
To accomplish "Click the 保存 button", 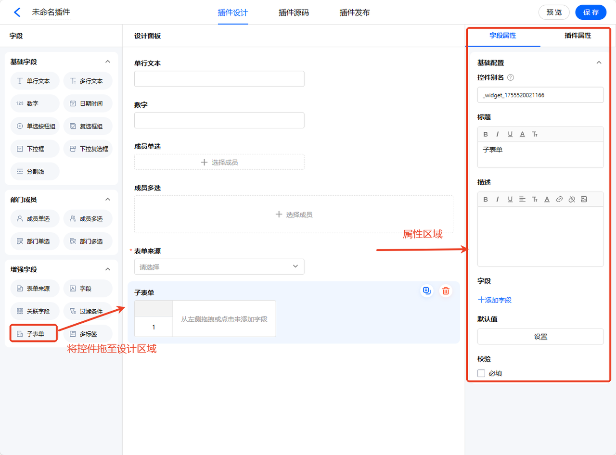I will pyautogui.click(x=590, y=13).
